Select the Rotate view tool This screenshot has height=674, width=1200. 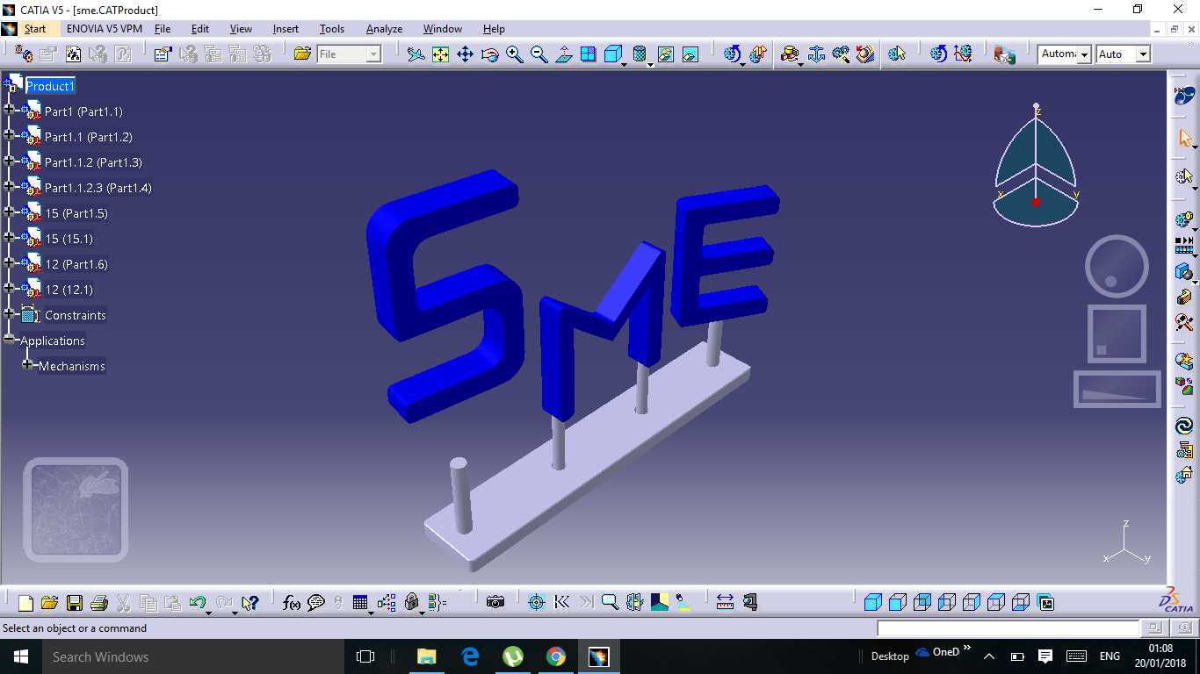[x=489, y=54]
